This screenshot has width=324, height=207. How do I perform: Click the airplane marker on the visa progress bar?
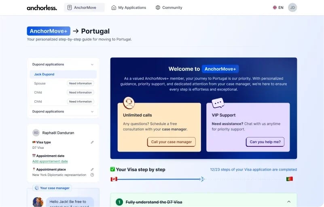pyautogui.click(x=202, y=179)
